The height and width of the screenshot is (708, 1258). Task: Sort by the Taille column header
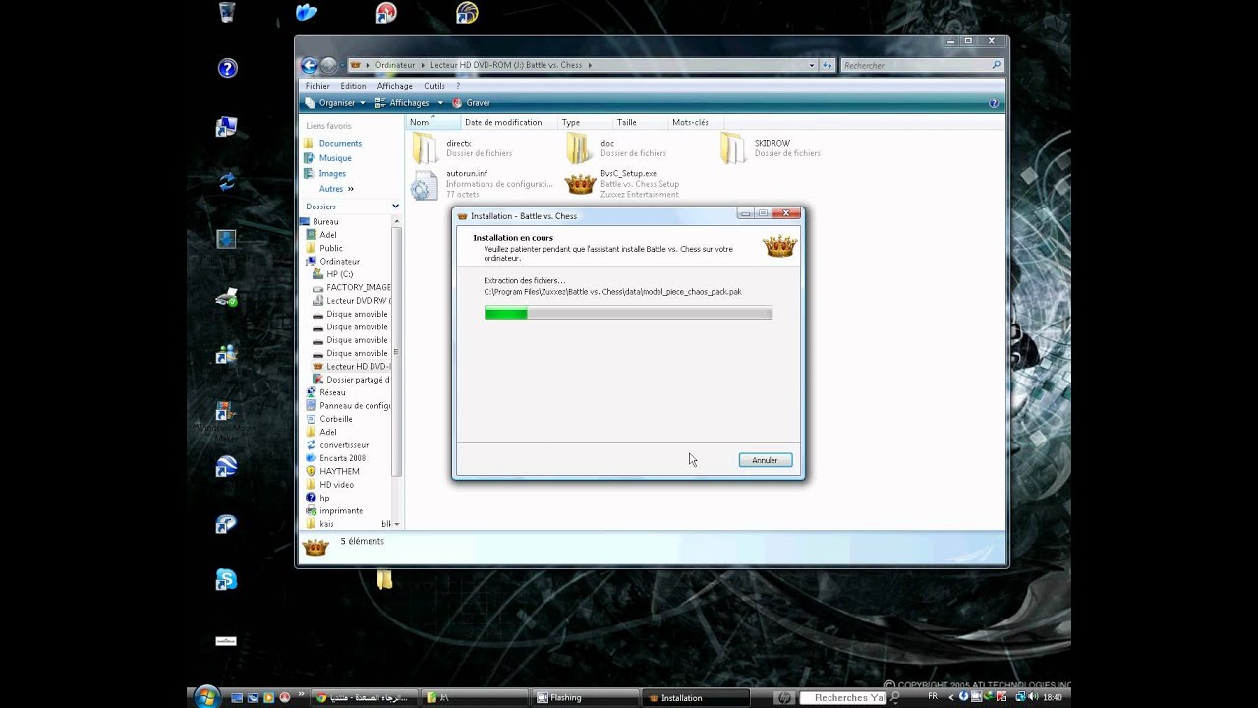click(640, 122)
